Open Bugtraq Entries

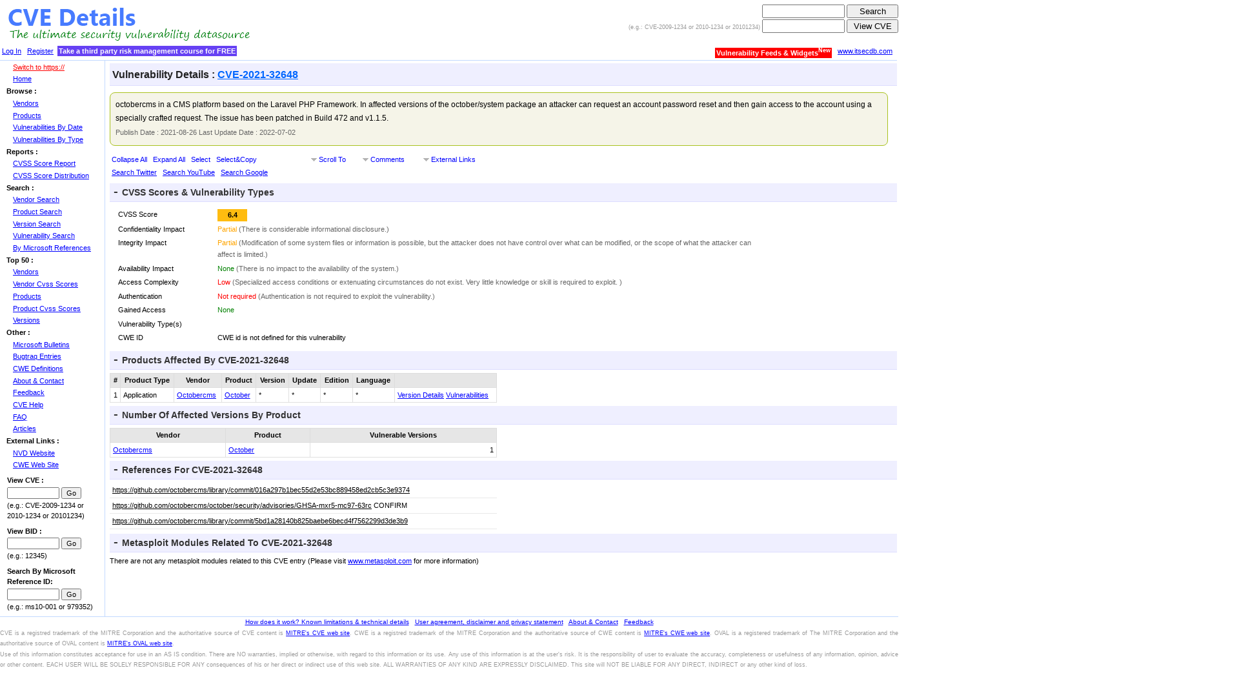(x=37, y=356)
